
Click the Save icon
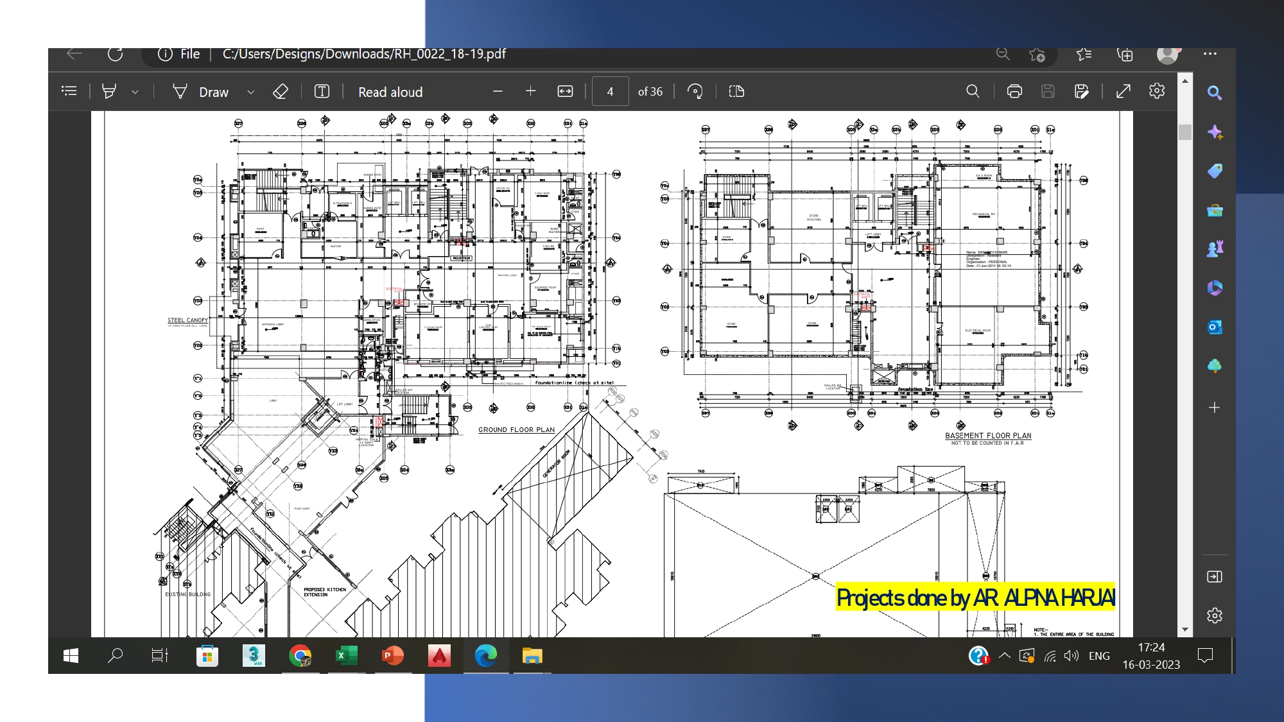[x=1048, y=91]
